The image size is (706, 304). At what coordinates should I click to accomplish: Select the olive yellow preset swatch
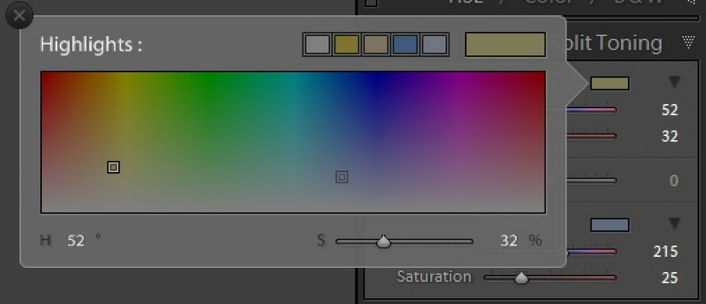346,45
